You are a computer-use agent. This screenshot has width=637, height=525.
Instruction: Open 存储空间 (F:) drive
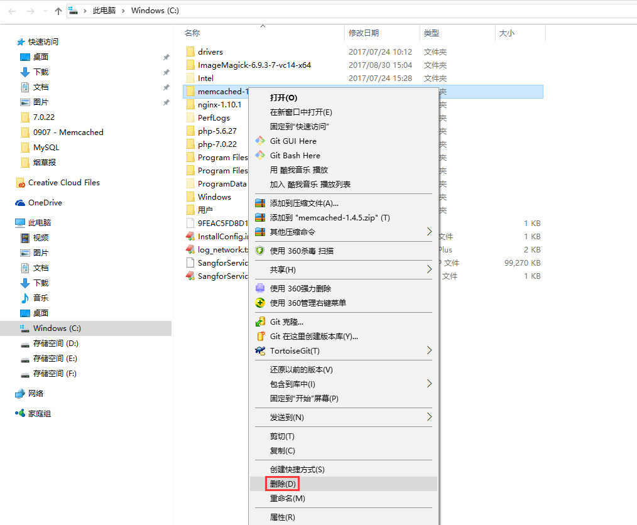[x=55, y=373]
